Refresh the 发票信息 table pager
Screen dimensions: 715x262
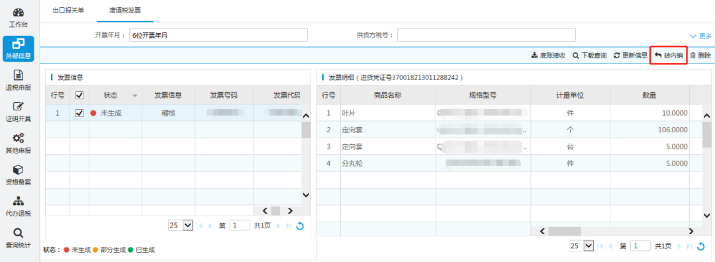click(x=300, y=226)
